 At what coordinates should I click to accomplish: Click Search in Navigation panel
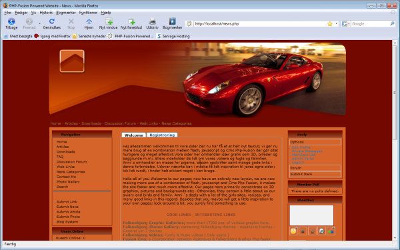tap(62, 187)
